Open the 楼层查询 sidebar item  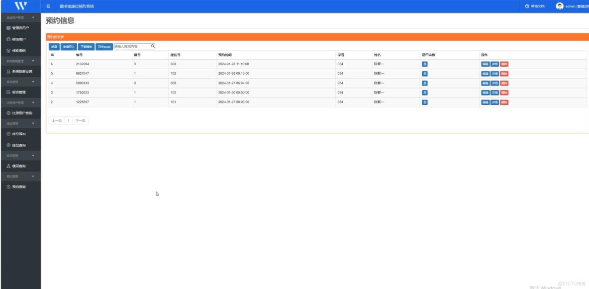(20, 166)
